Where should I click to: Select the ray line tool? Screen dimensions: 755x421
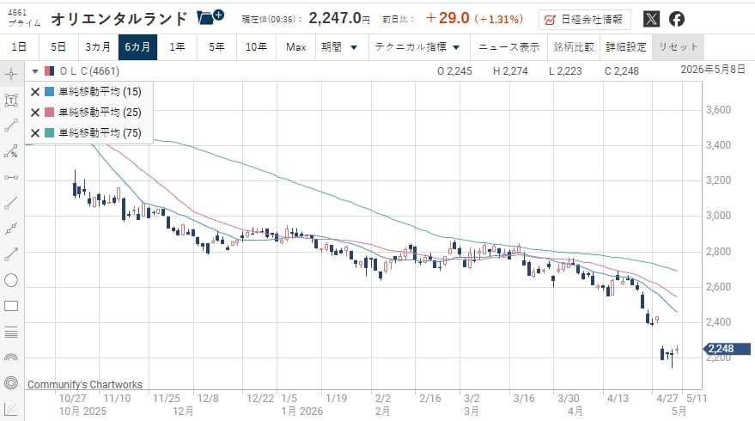click(x=11, y=204)
